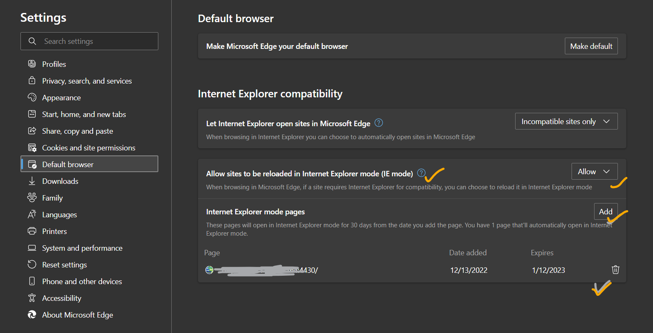
Task: Click the Internet Explorer compatibility heading
Action: point(270,94)
